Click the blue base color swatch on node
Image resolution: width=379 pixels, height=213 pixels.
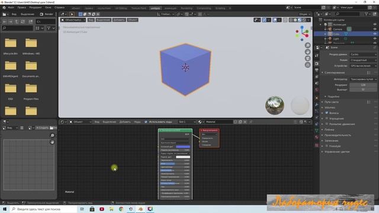(x=183, y=147)
